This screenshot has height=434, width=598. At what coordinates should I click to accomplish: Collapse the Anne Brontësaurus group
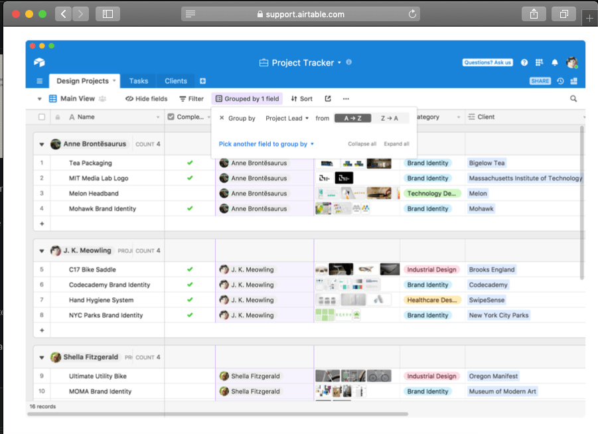41,144
